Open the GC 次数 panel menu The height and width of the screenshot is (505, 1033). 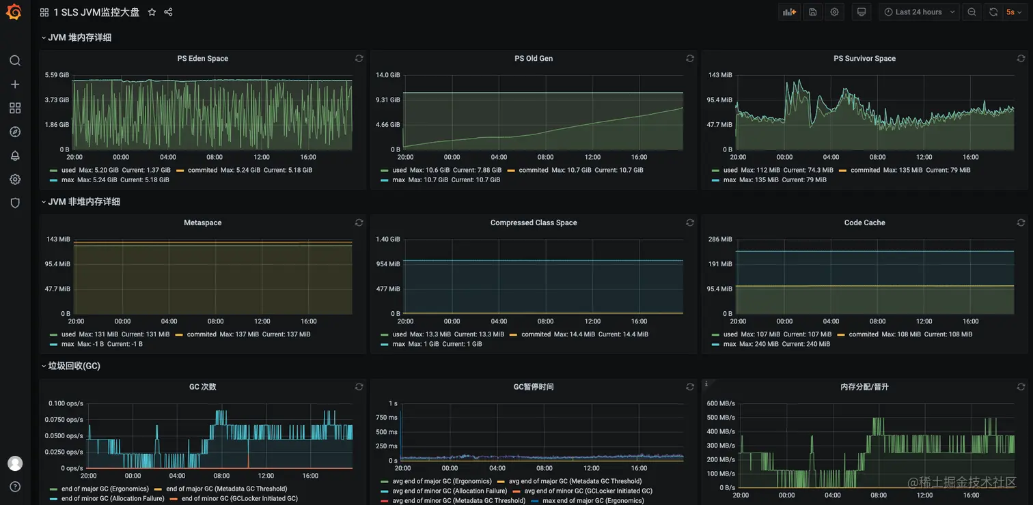[203, 387]
